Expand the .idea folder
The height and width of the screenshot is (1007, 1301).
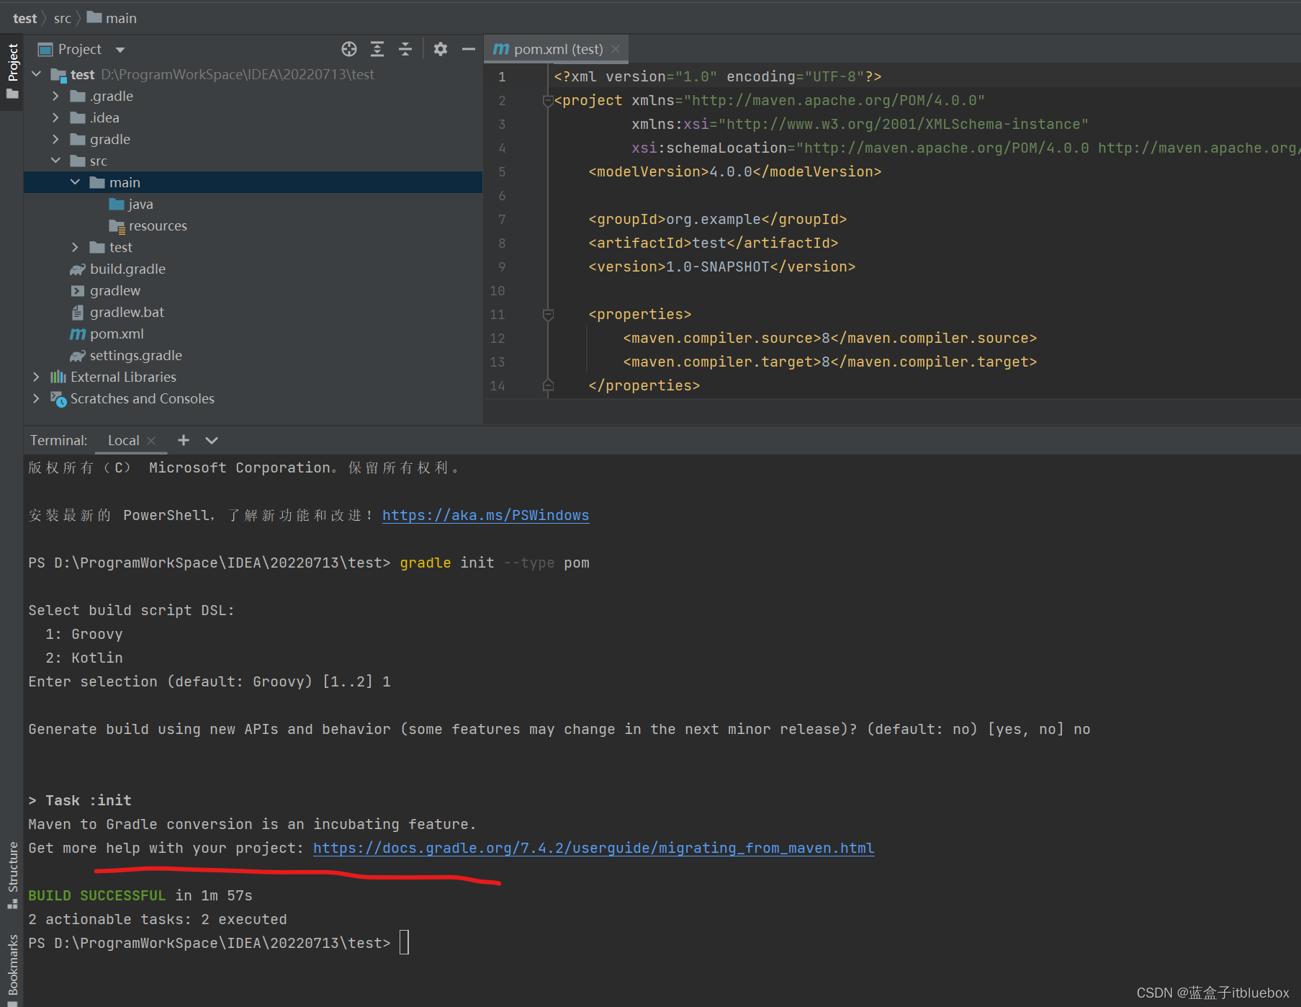click(56, 117)
